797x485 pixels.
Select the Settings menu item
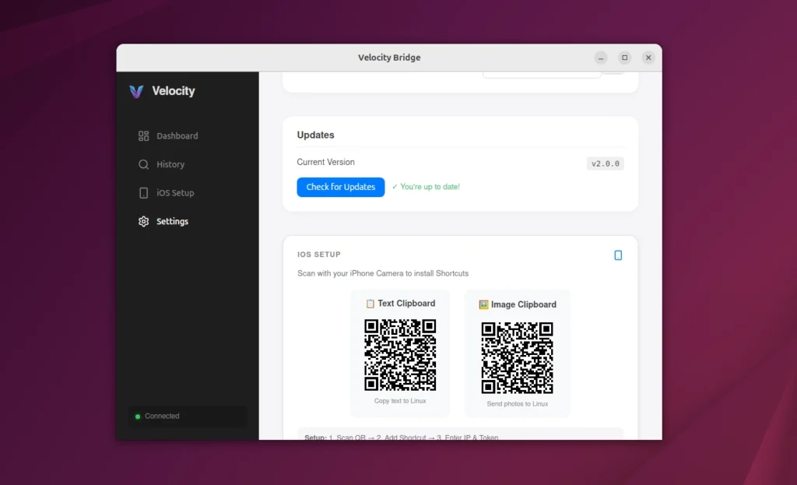pyautogui.click(x=172, y=222)
